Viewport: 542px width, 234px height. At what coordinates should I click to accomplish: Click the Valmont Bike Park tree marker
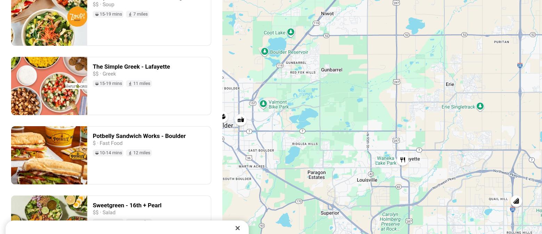click(263, 104)
